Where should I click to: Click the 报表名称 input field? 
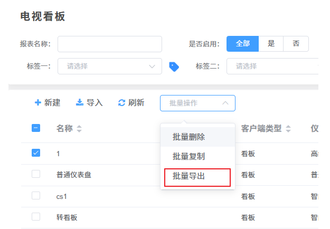click(110, 44)
